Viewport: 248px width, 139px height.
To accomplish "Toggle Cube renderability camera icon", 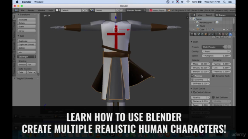I will (x=231, y=29).
